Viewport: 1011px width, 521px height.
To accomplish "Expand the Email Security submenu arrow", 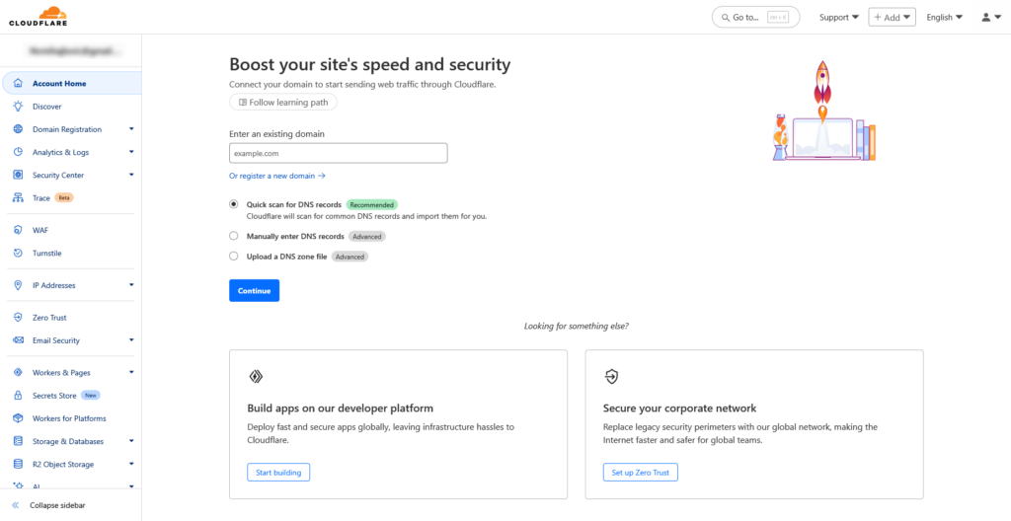I will pyautogui.click(x=131, y=339).
